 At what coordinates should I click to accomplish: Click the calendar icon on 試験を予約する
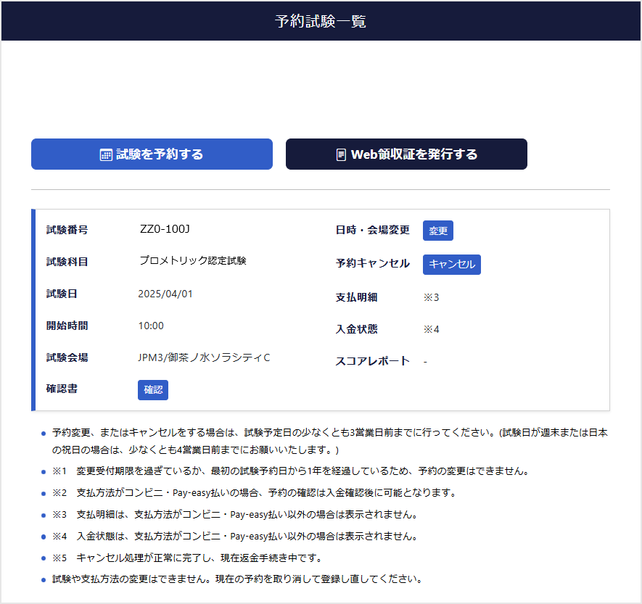tap(106, 154)
